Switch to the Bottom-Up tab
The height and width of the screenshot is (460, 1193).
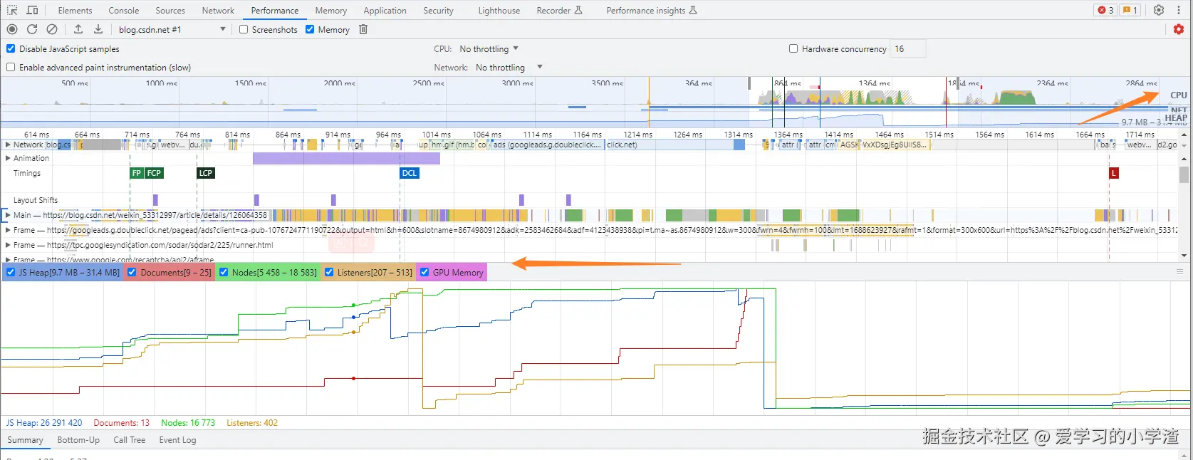pyautogui.click(x=78, y=440)
